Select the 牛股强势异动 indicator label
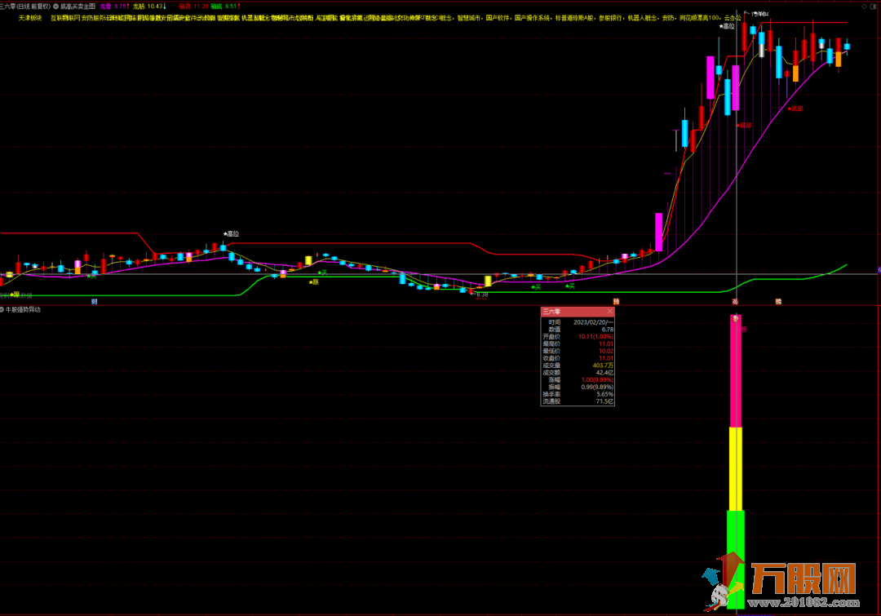This screenshot has height=616, width=881. [23, 310]
